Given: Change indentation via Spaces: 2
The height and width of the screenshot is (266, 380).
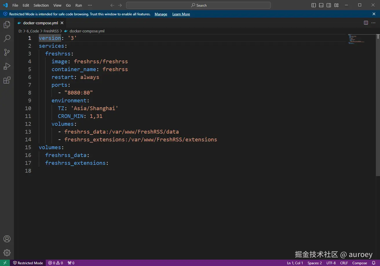Looking at the screenshot, I should pos(315,263).
